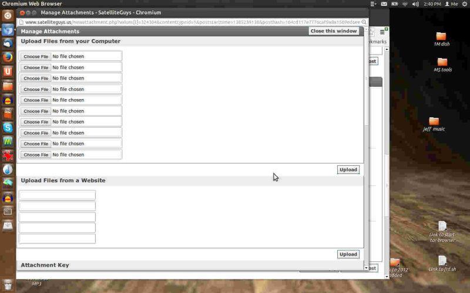Click the second Choose File button

click(36, 67)
